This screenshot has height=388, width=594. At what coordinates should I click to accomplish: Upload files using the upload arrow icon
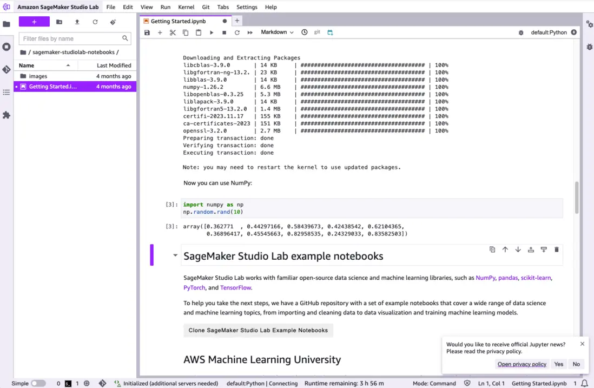[x=77, y=22]
